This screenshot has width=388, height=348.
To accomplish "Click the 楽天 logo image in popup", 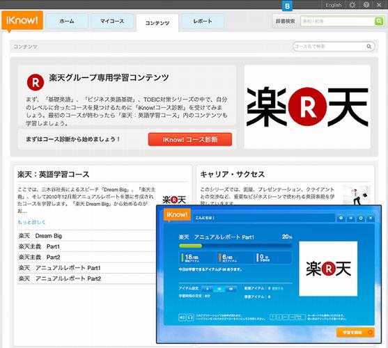I will (x=328, y=269).
